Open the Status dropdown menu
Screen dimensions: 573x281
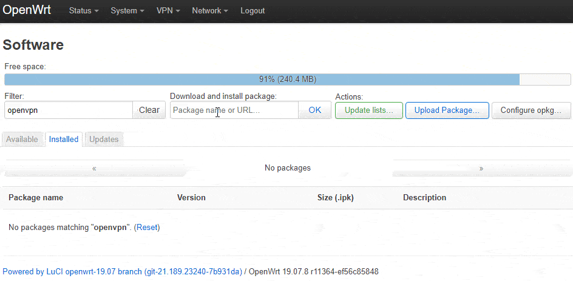[x=84, y=11]
